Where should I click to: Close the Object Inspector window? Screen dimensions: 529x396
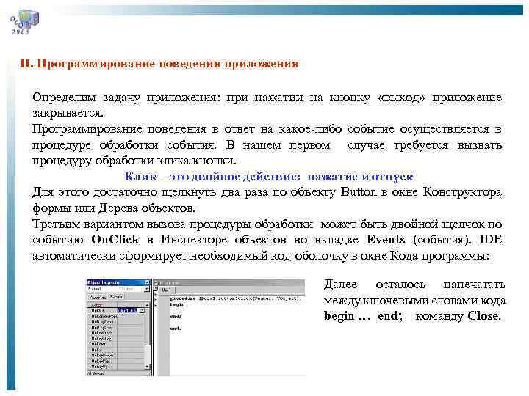pyautogui.click(x=147, y=282)
